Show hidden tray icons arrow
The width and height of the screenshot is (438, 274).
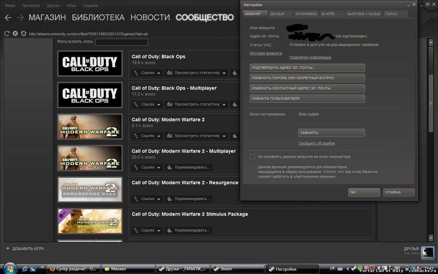tap(348, 269)
